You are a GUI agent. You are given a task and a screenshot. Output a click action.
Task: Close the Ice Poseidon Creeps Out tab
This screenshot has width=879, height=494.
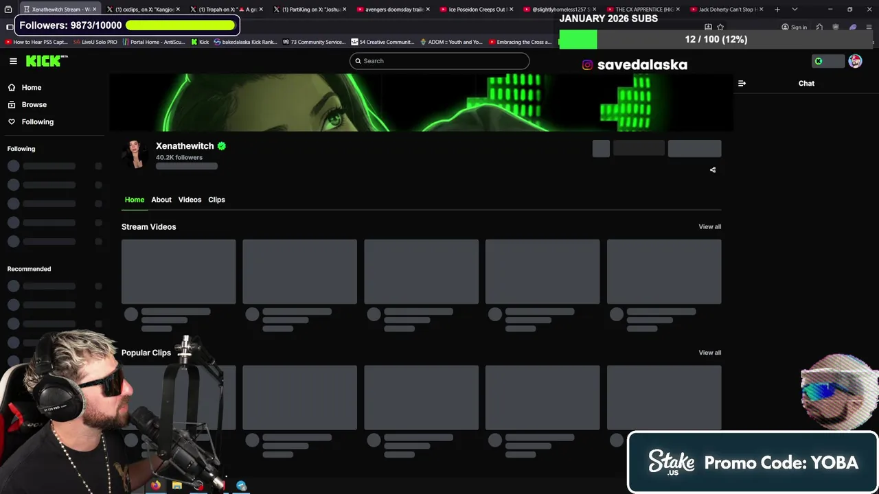(x=511, y=10)
